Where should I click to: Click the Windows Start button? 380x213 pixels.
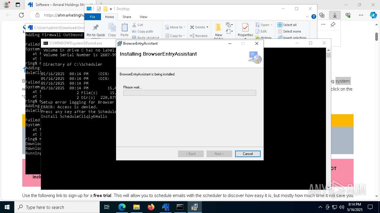tap(7, 207)
